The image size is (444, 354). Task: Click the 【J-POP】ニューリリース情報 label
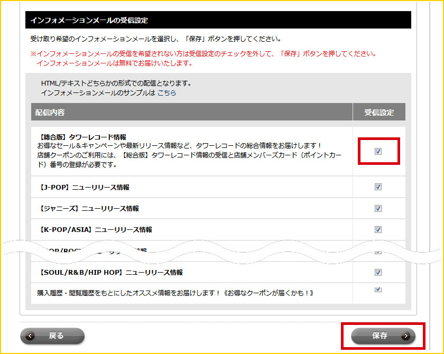(84, 188)
